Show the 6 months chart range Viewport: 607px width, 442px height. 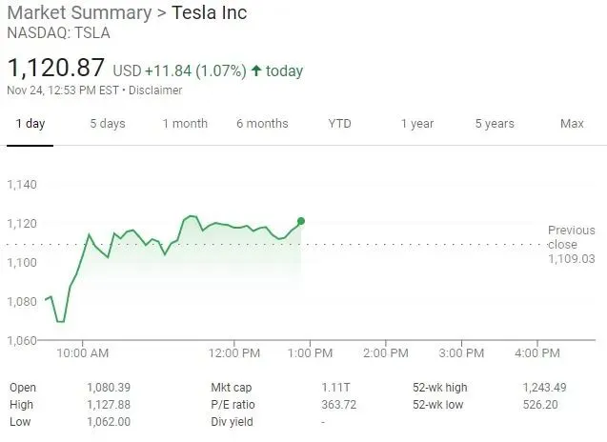pos(262,124)
